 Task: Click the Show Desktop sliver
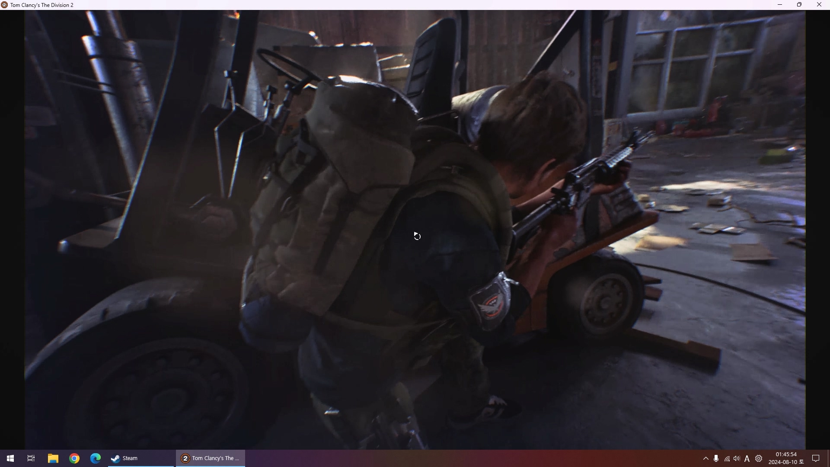coord(828,458)
